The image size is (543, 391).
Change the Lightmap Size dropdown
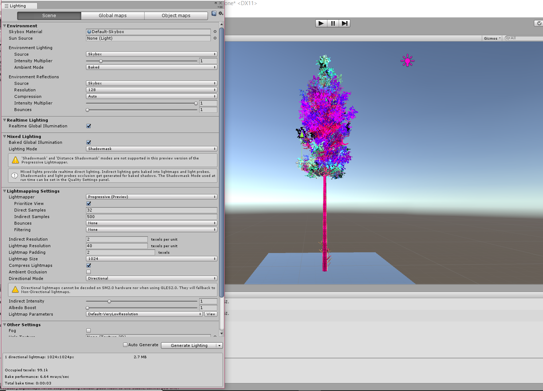[x=151, y=258]
